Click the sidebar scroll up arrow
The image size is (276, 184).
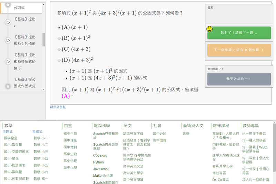tap(44, 4)
